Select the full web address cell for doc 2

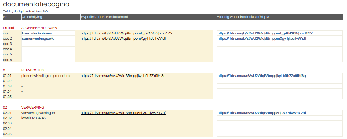280,39
